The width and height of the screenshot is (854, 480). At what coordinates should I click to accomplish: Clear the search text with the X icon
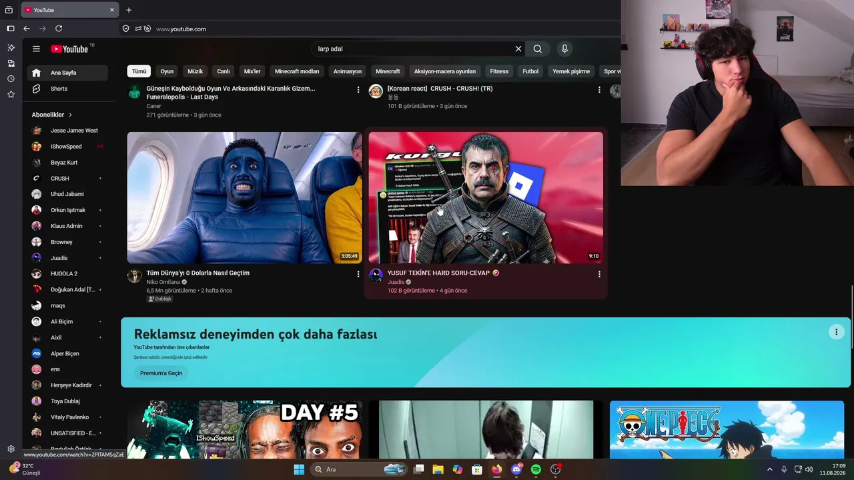tap(518, 49)
